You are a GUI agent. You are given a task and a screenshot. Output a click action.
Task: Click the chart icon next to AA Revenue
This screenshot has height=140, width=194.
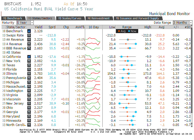coord(29,40)
